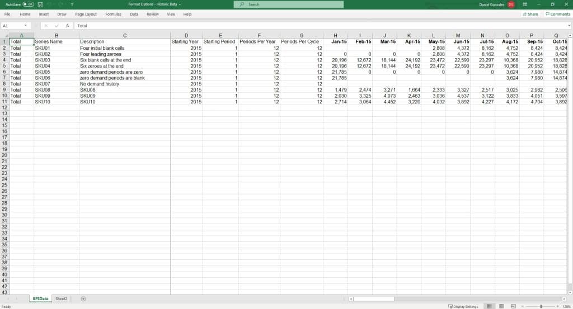Add a new sheet with plus icon
Screen dimensions: 573x309
click(83, 299)
